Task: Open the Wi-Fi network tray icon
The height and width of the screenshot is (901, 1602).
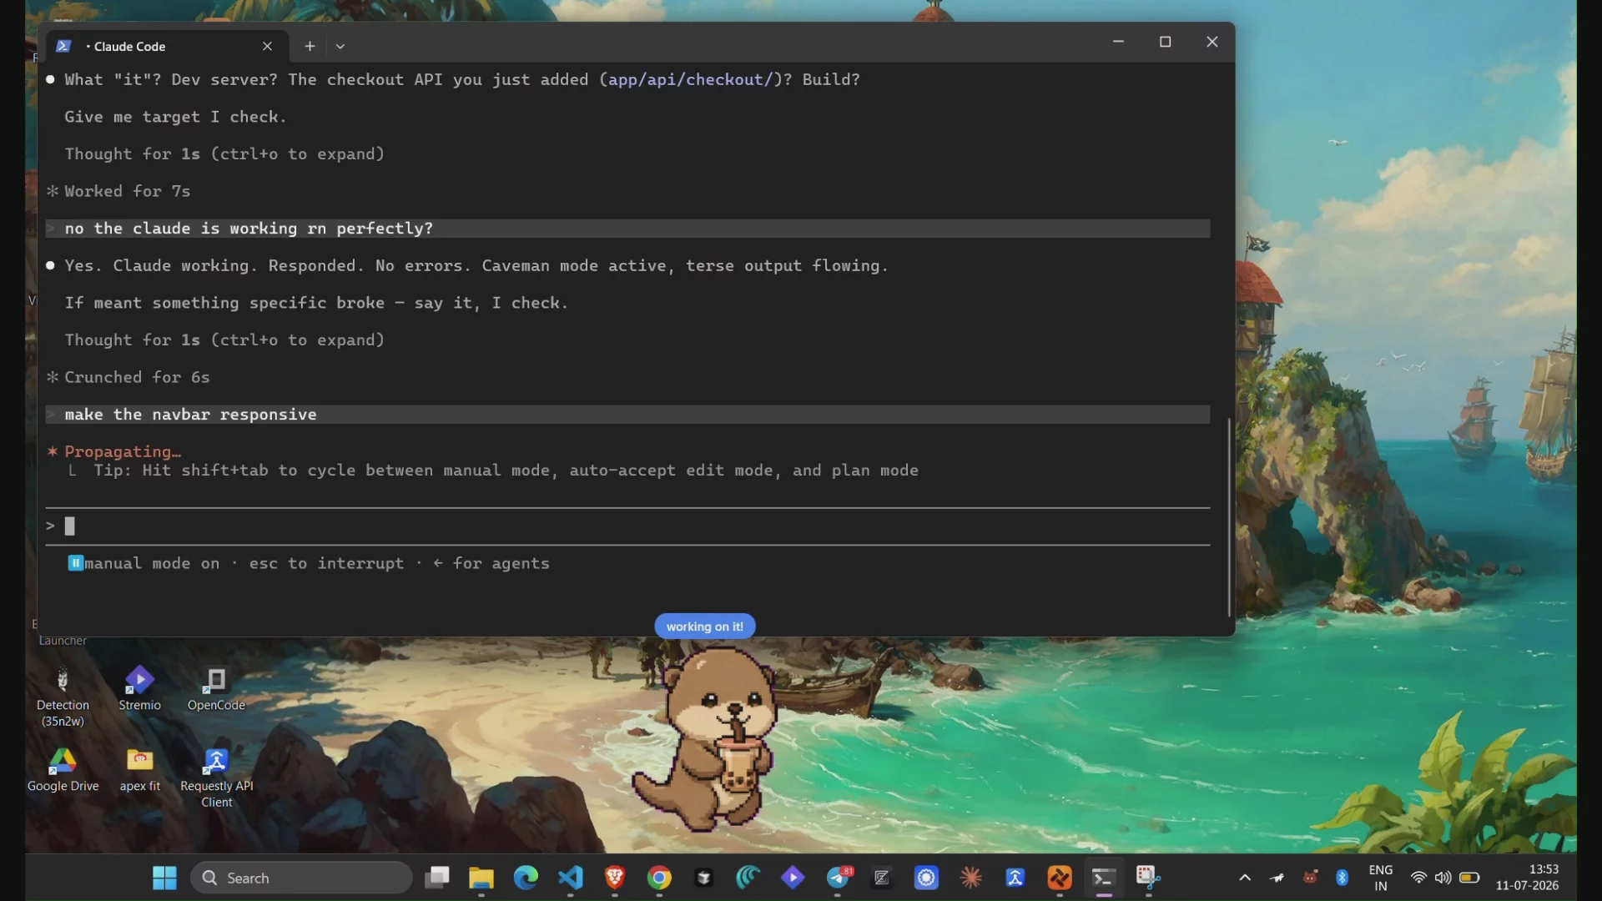Action: click(1418, 878)
